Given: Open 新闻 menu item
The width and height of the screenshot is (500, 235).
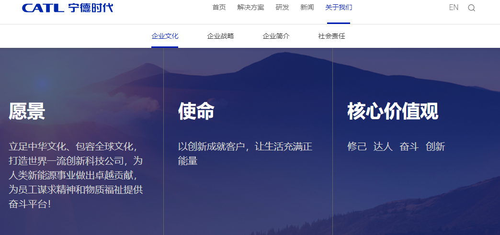Looking at the screenshot, I should (307, 7).
